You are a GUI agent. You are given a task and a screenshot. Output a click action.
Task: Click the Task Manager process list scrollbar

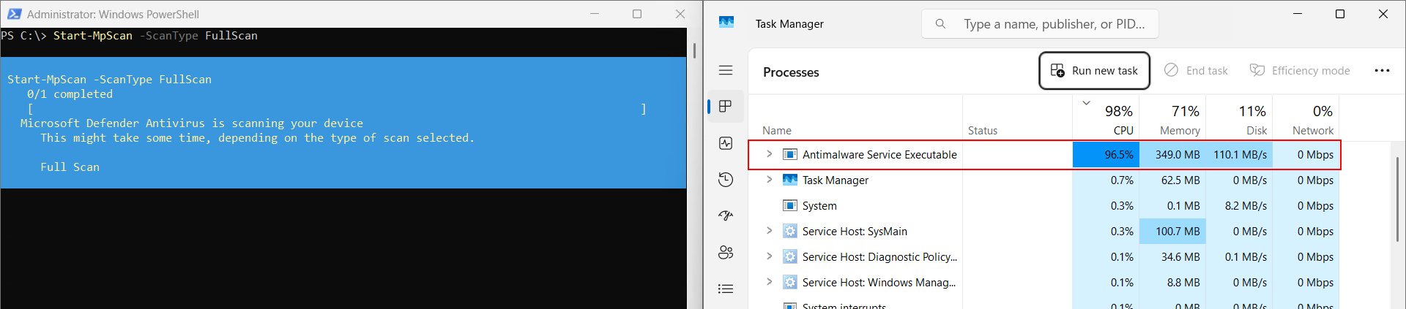pos(1397,199)
